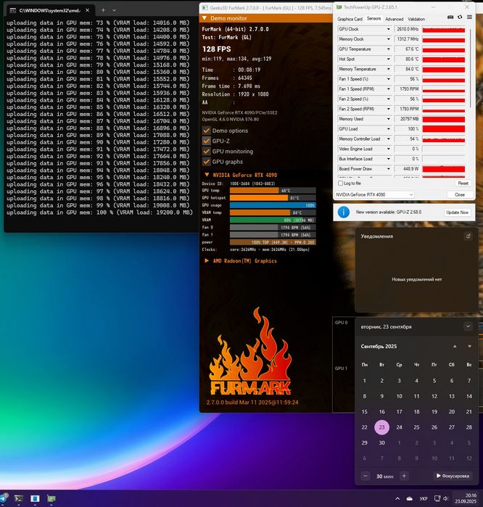Select September 30 in the calendar

(x=381, y=443)
